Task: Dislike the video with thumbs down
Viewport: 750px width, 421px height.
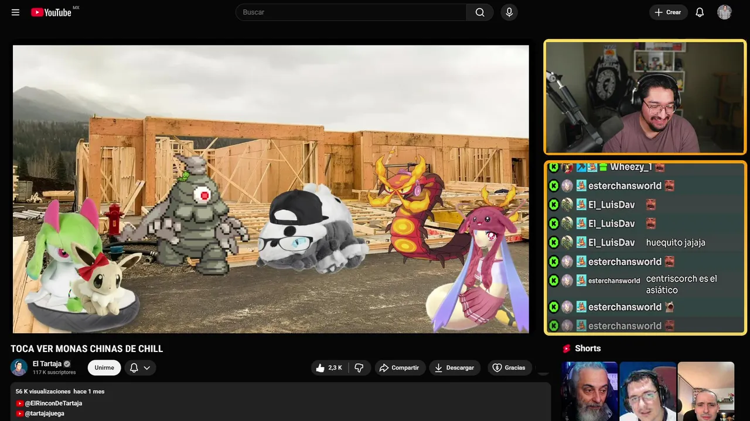Action: point(359,368)
